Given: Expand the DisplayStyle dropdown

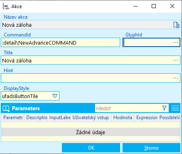Looking at the screenshot, I should (55, 96).
